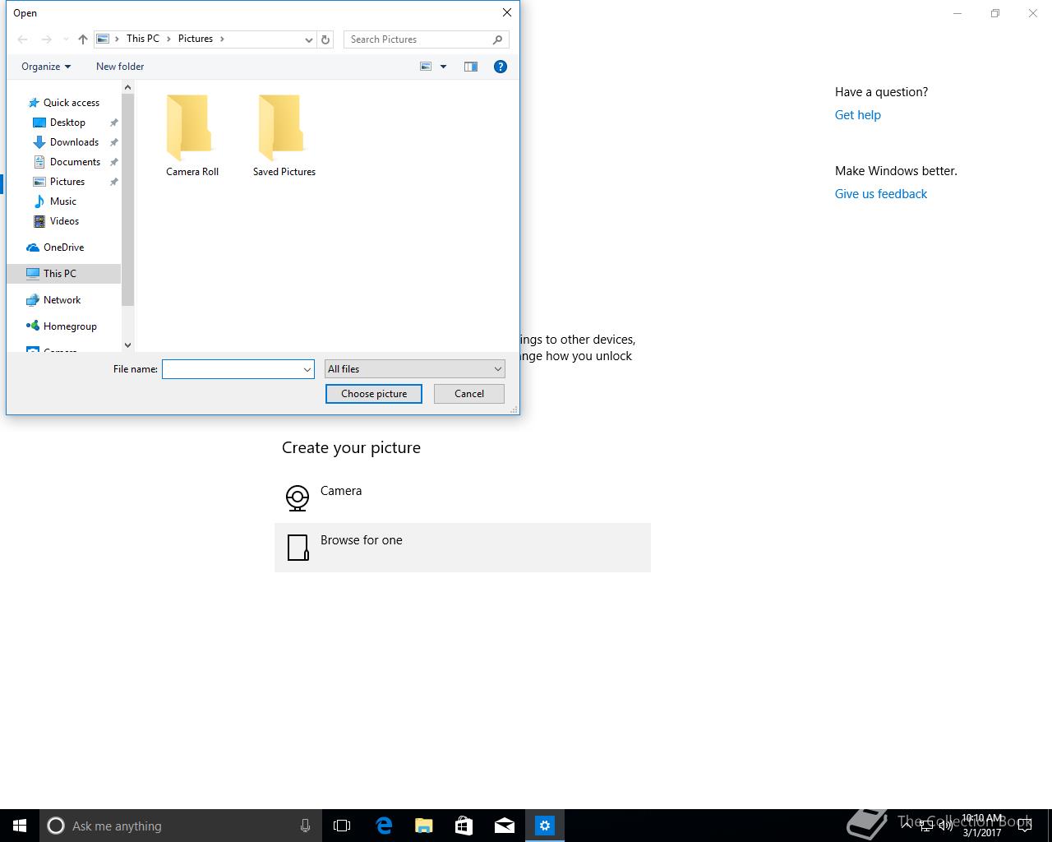Launch Microsoft Edge from taskbar
The height and width of the screenshot is (842, 1052).
[x=384, y=826]
